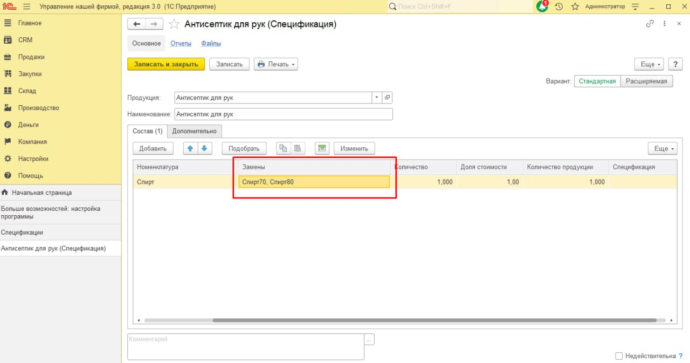This screenshot has height=363, width=690.
Task: Select the Спирт row cell
Action: tap(186, 182)
